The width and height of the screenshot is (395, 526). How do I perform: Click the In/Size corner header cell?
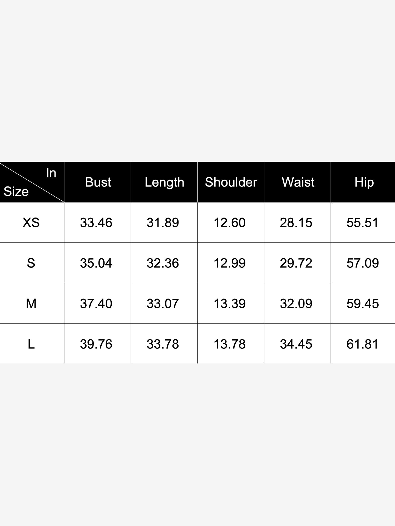(32, 182)
